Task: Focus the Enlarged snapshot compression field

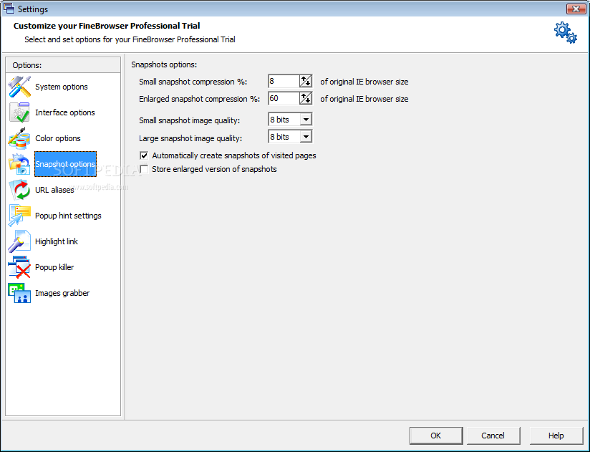Action: click(x=284, y=99)
